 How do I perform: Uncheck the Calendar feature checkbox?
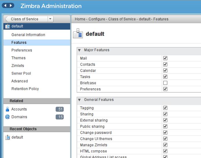(x=165, y=70)
